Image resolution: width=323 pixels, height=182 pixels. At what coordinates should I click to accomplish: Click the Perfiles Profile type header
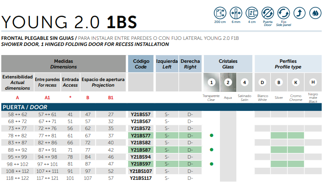(x=288, y=64)
